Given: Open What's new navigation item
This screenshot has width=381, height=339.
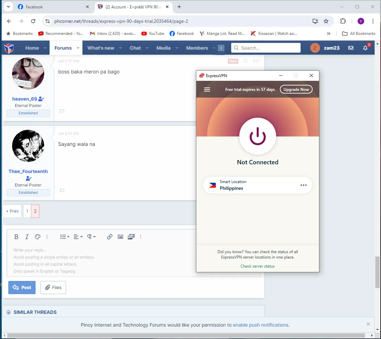Looking at the screenshot, I should (x=101, y=48).
